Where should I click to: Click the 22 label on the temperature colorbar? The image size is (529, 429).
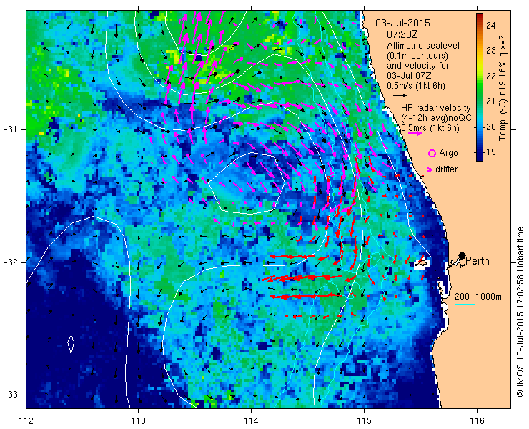491,77
